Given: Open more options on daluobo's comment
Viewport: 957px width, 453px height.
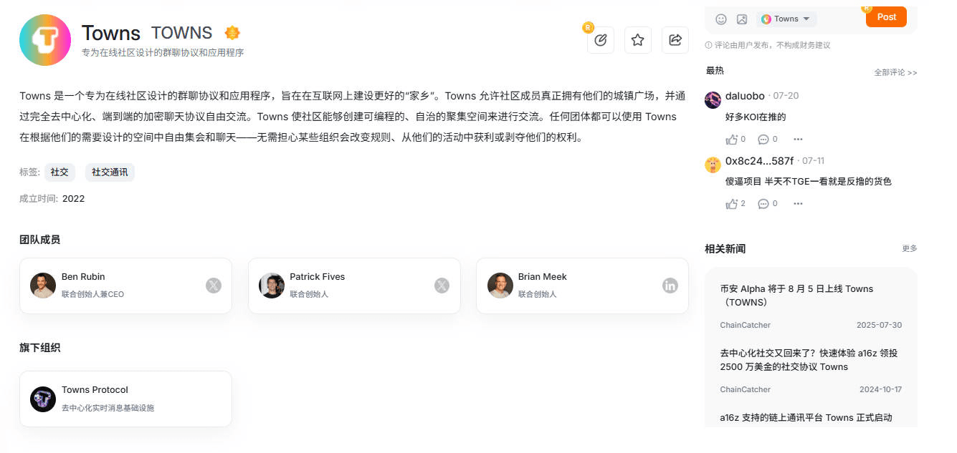Looking at the screenshot, I should (x=798, y=140).
